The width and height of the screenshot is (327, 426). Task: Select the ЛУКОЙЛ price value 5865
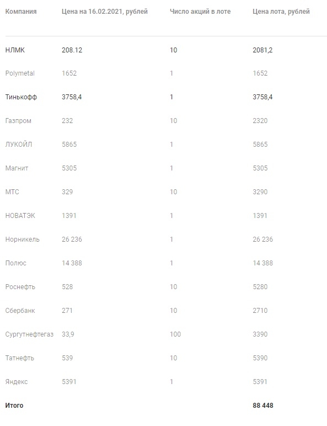click(x=69, y=144)
